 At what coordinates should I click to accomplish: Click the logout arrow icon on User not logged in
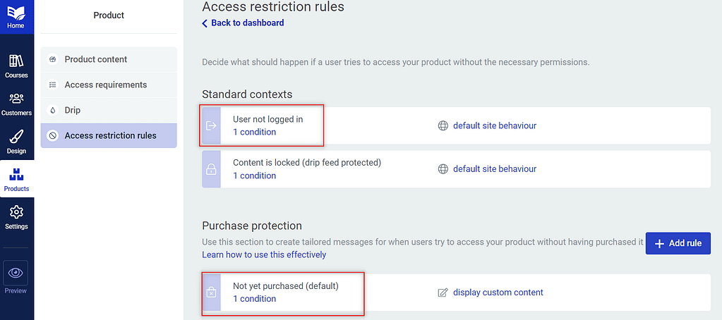click(211, 125)
